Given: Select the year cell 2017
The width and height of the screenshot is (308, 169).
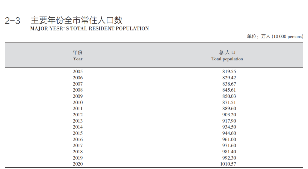Looking at the screenshot, I should tap(78, 145).
